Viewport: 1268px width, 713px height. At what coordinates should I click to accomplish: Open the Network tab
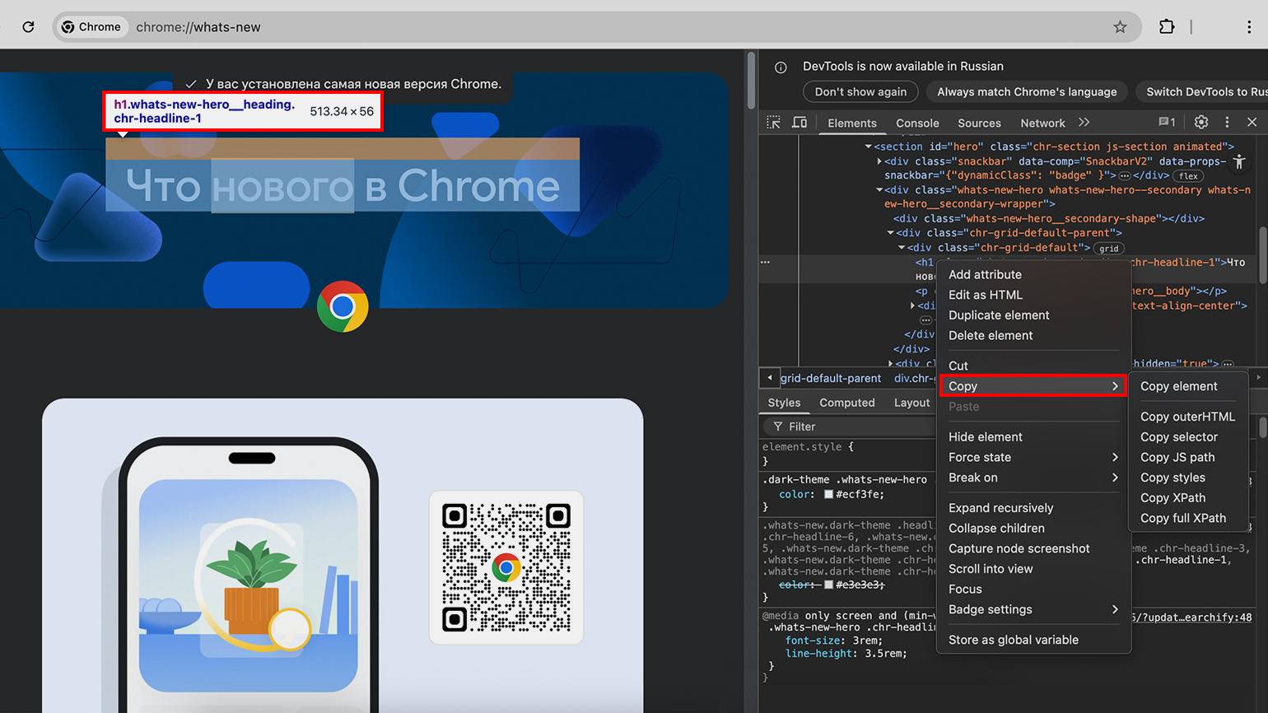click(1042, 123)
